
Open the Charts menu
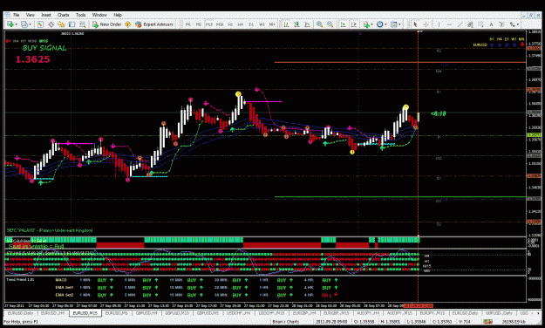pyautogui.click(x=63, y=15)
